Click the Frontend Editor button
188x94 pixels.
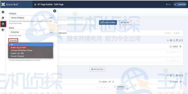[x=108, y=23]
